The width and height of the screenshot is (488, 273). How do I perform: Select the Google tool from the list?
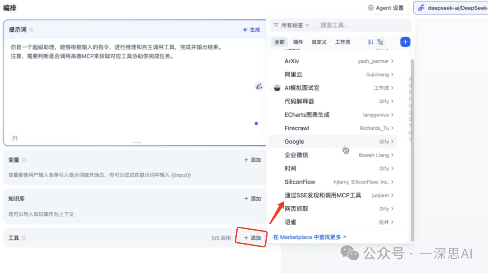(294, 141)
